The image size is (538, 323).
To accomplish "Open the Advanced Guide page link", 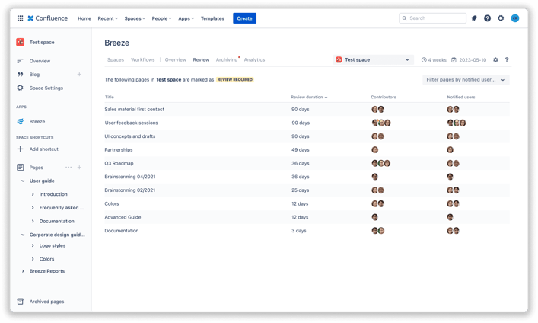I will click(x=123, y=217).
